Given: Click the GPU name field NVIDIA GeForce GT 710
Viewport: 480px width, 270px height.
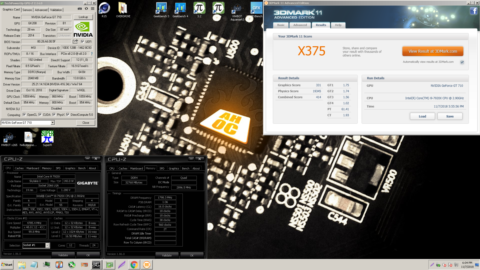Looking at the screenshot, I should pyautogui.click(x=46, y=17).
